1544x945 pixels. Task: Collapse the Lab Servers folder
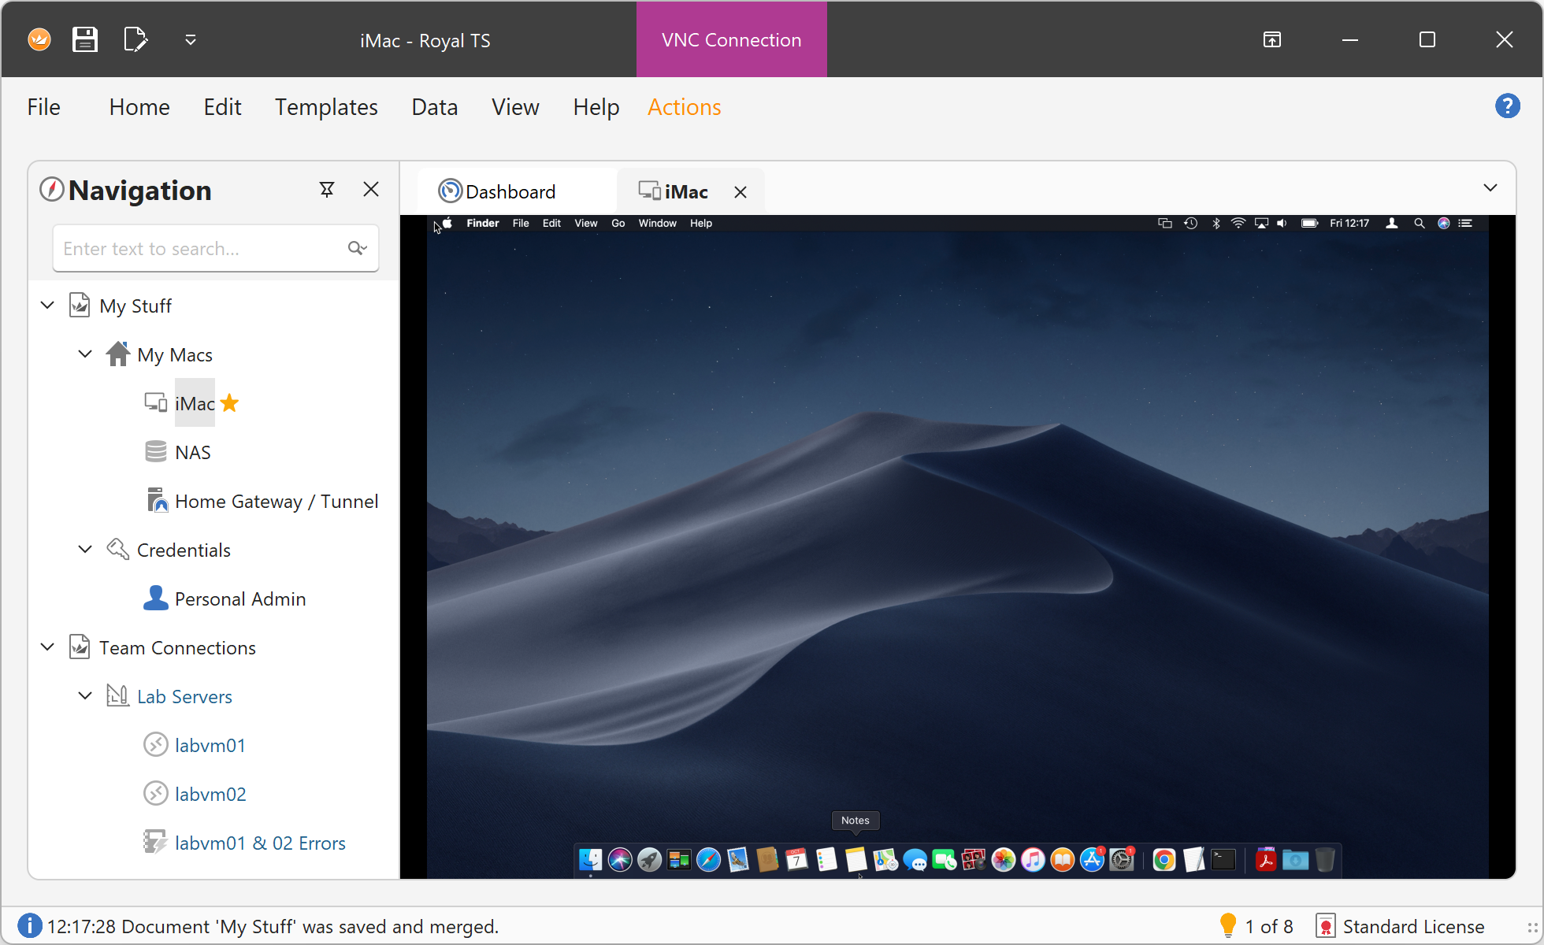(85, 696)
